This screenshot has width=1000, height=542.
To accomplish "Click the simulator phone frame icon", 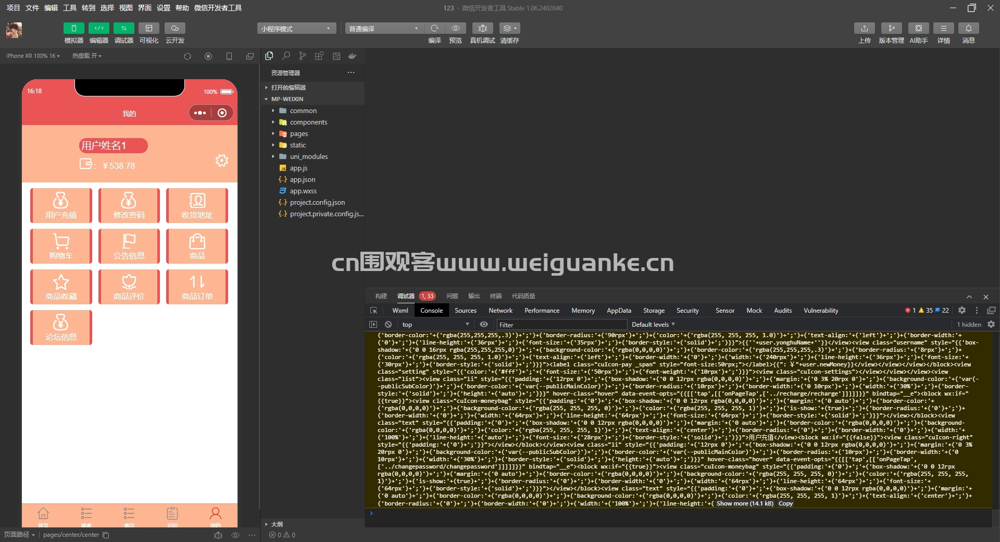I will click(x=229, y=56).
